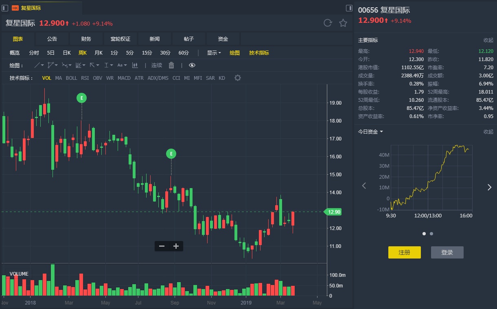This screenshot has width=497, height=309.
Task: Click the 登录 button
Action: click(x=447, y=252)
